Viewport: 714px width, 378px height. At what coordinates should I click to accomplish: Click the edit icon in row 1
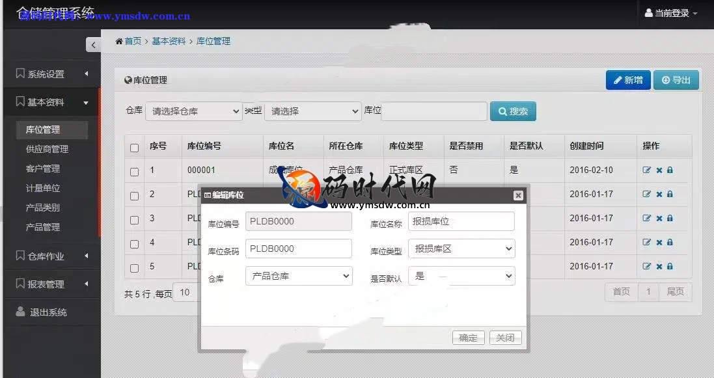coord(646,170)
